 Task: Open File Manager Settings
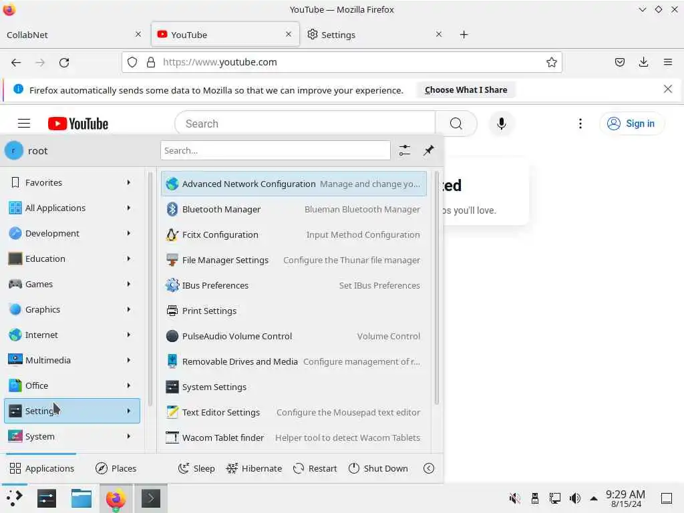(294, 260)
